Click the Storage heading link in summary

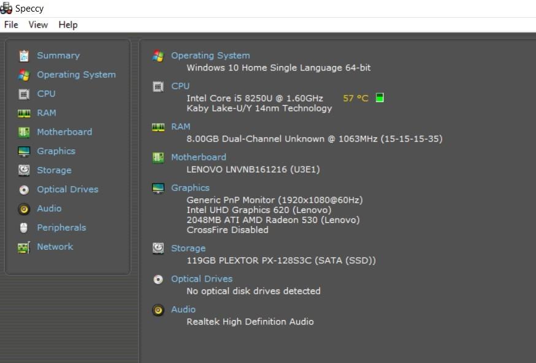[x=188, y=249]
